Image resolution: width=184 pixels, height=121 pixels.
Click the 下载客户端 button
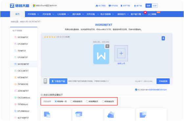[58, 81]
